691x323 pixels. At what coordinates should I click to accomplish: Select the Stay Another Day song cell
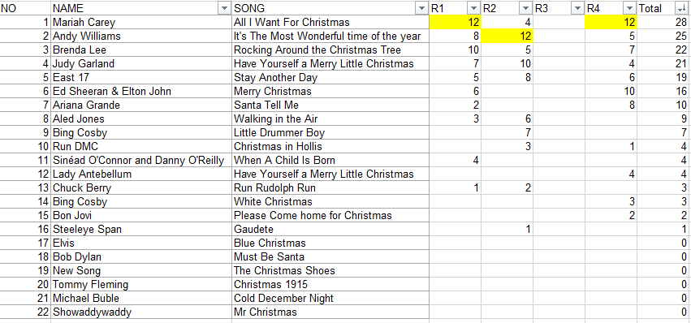point(330,78)
